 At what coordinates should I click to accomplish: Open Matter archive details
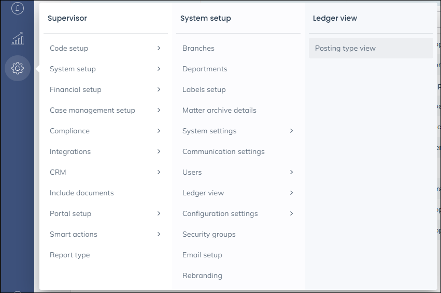[x=219, y=110]
